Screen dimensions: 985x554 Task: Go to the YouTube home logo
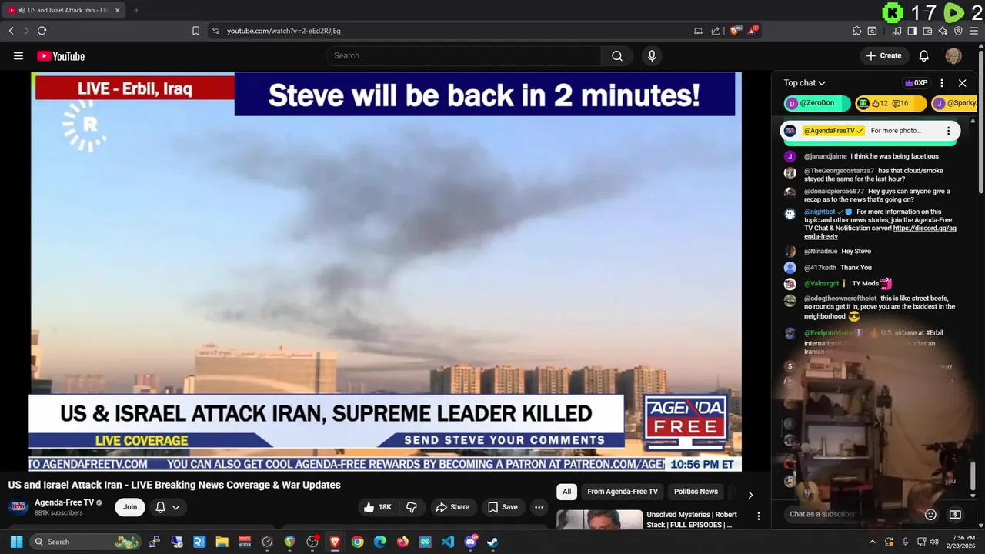click(61, 56)
